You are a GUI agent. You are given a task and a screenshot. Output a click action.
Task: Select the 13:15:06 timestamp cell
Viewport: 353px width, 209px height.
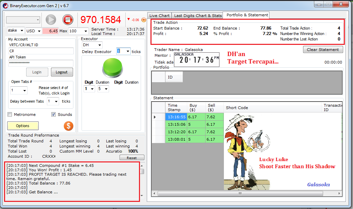177,124
